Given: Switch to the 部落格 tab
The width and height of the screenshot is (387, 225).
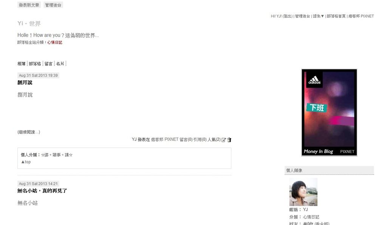Looking at the screenshot, I should [35, 64].
